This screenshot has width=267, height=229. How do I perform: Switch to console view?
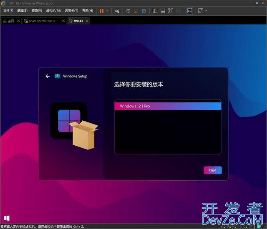pos(189,11)
